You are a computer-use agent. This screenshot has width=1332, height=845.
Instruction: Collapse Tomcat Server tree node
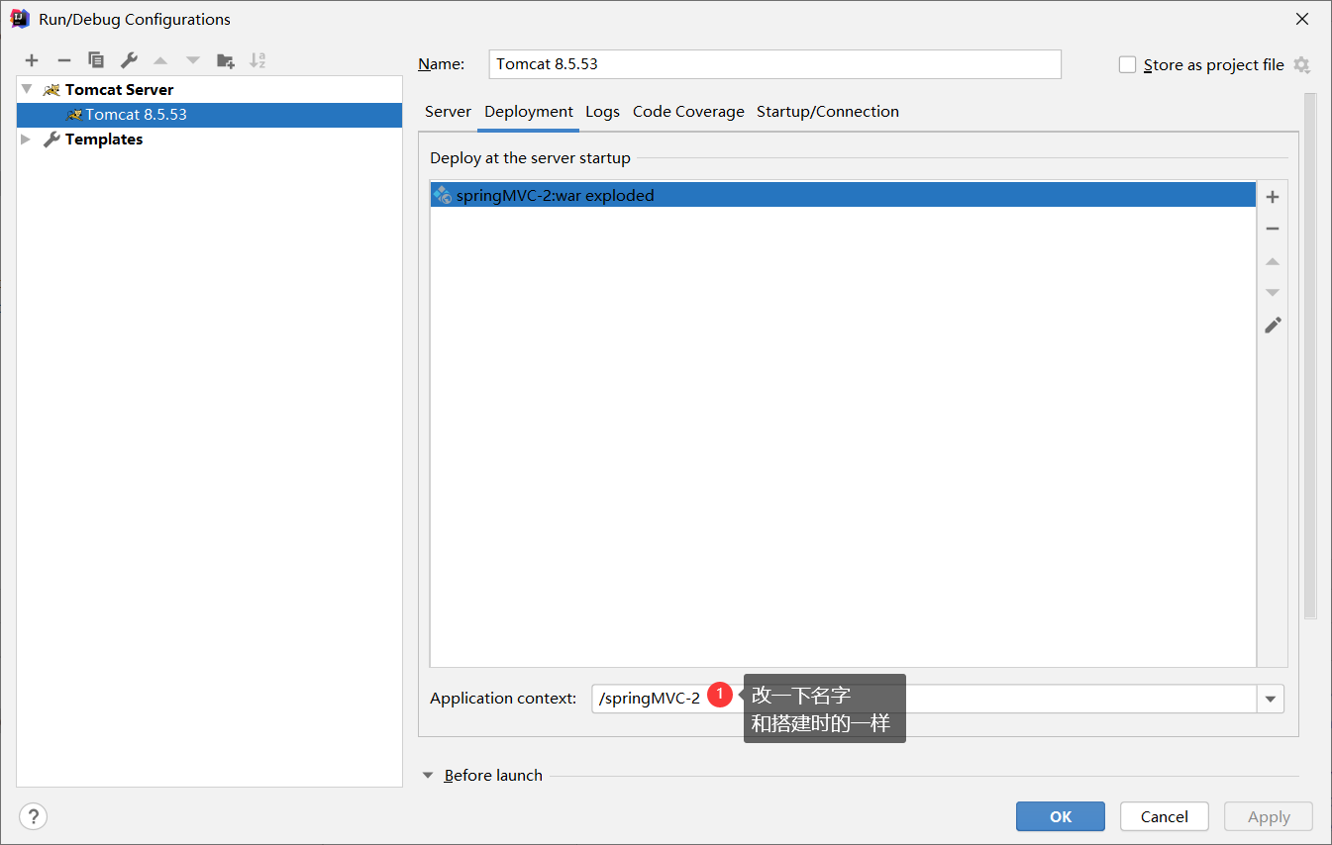(x=27, y=89)
